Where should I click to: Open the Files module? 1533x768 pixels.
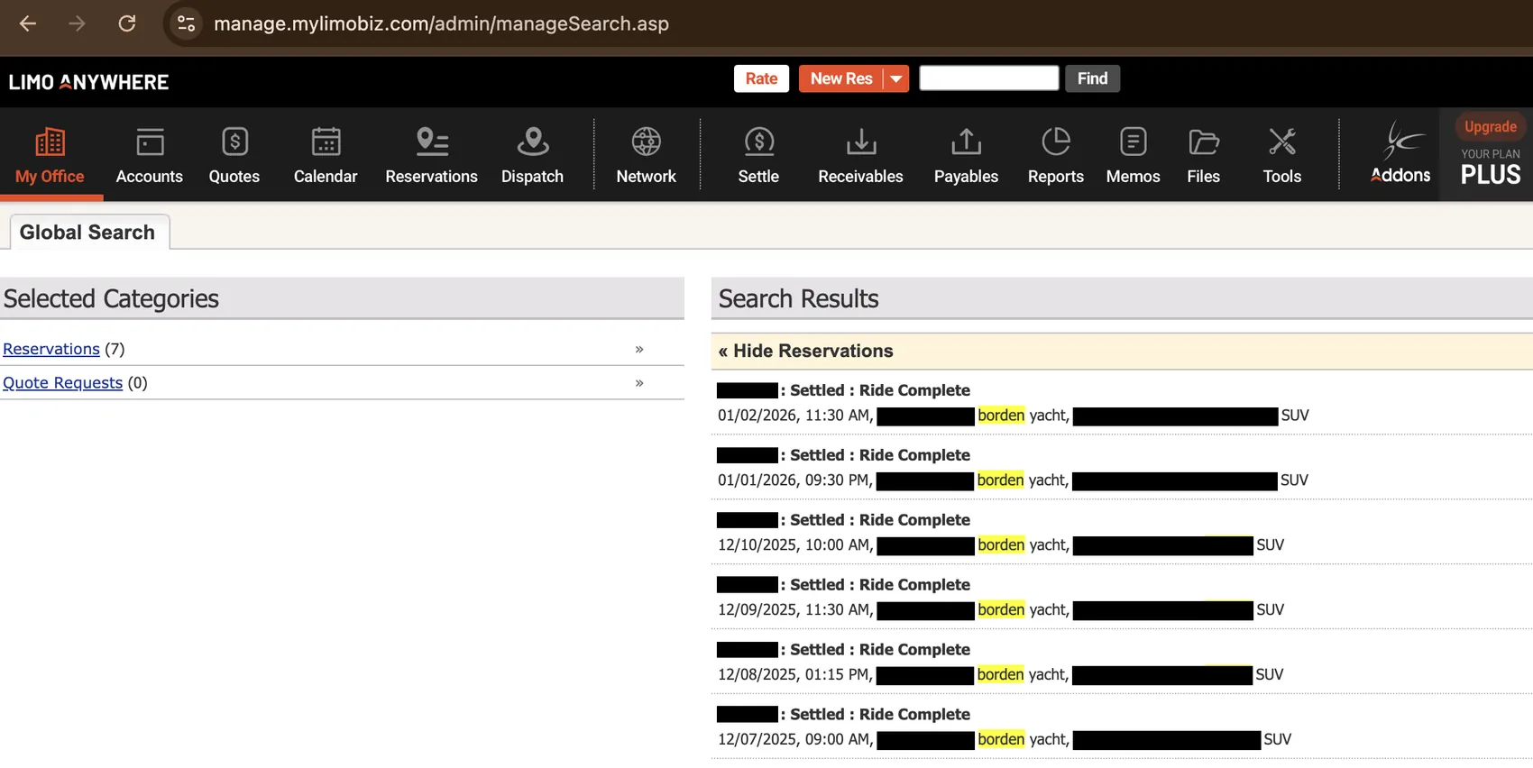(1203, 155)
